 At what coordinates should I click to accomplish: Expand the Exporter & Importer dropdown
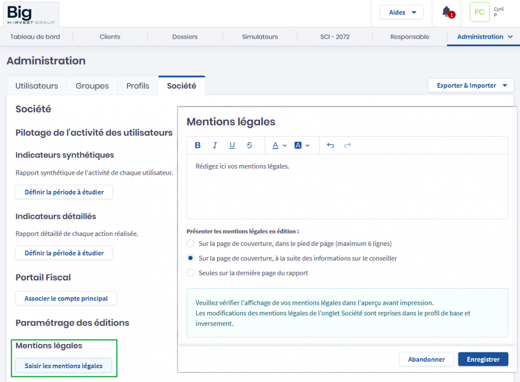pyautogui.click(x=471, y=85)
